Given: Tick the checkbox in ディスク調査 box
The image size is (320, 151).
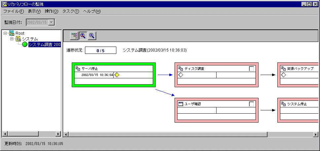Looking at the screenshot, I should (x=252, y=69).
